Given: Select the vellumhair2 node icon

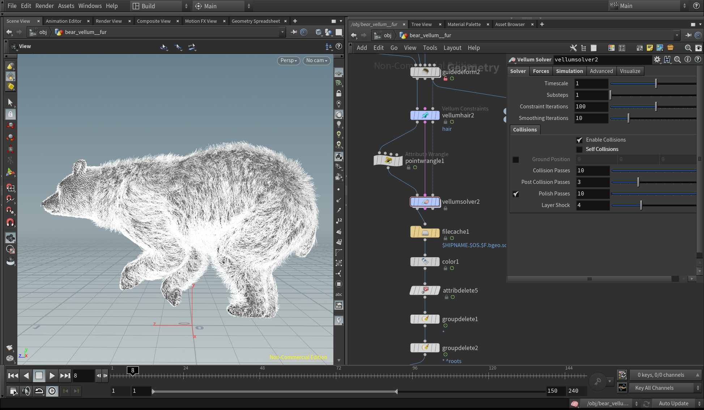Looking at the screenshot, I should point(425,115).
